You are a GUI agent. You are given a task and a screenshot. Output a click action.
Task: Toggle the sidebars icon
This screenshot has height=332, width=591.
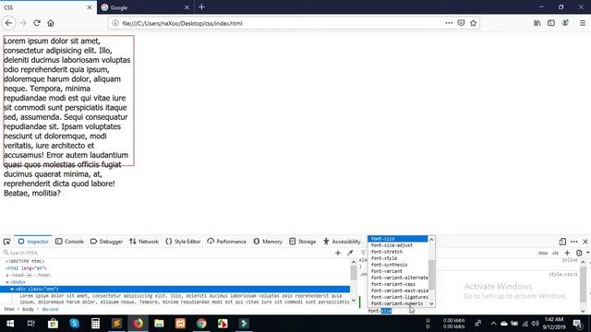(x=551, y=23)
